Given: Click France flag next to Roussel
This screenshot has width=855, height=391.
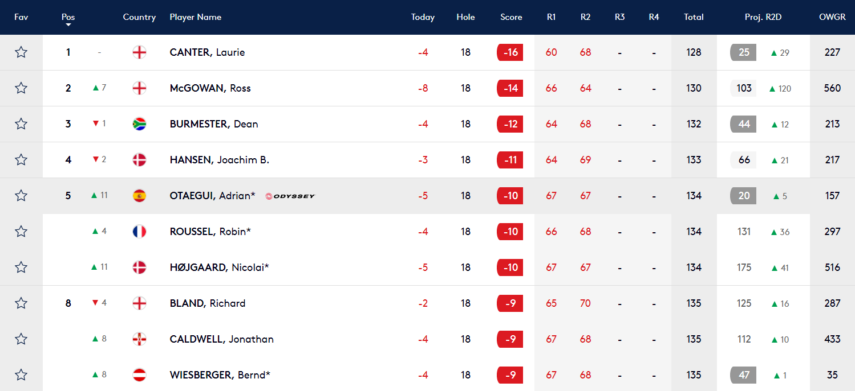Looking at the screenshot, I should [139, 232].
